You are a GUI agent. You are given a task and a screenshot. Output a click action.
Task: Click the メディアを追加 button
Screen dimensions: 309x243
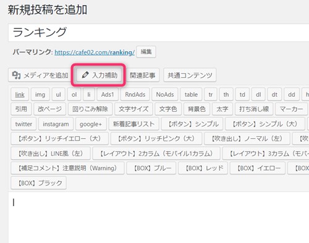[40, 75]
